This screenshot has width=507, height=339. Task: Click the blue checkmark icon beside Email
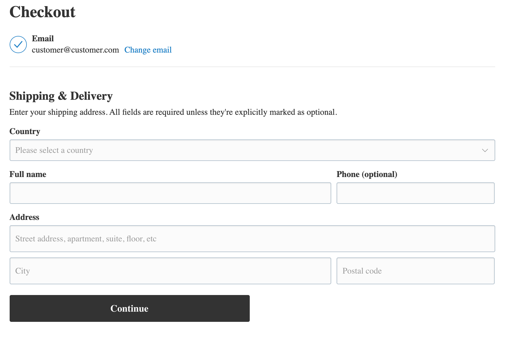pyautogui.click(x=18, y=45)
